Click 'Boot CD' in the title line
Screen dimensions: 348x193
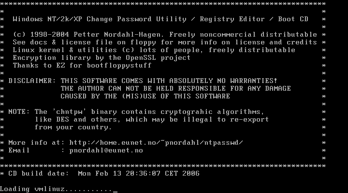pyautogui.click(x=293, y=19)
